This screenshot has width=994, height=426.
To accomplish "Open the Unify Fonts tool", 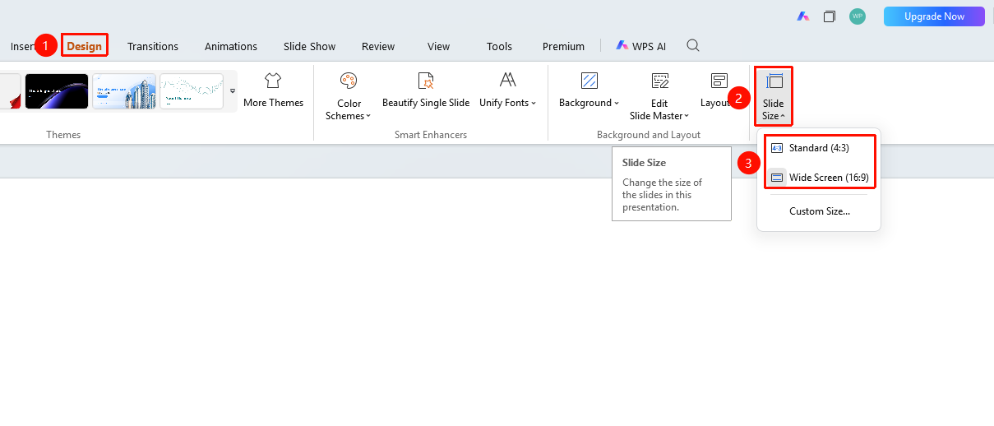I will pyautogui.click(x=507, y=90).
